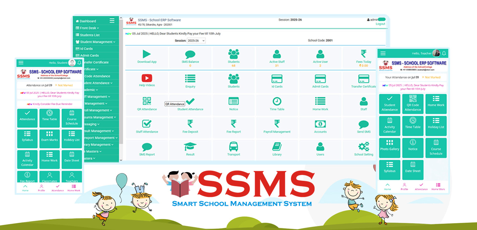The height and width of the screenshot is (230, 477).
Task: Click the sidebar vertical scrollbar
Action: coord(121,87)
